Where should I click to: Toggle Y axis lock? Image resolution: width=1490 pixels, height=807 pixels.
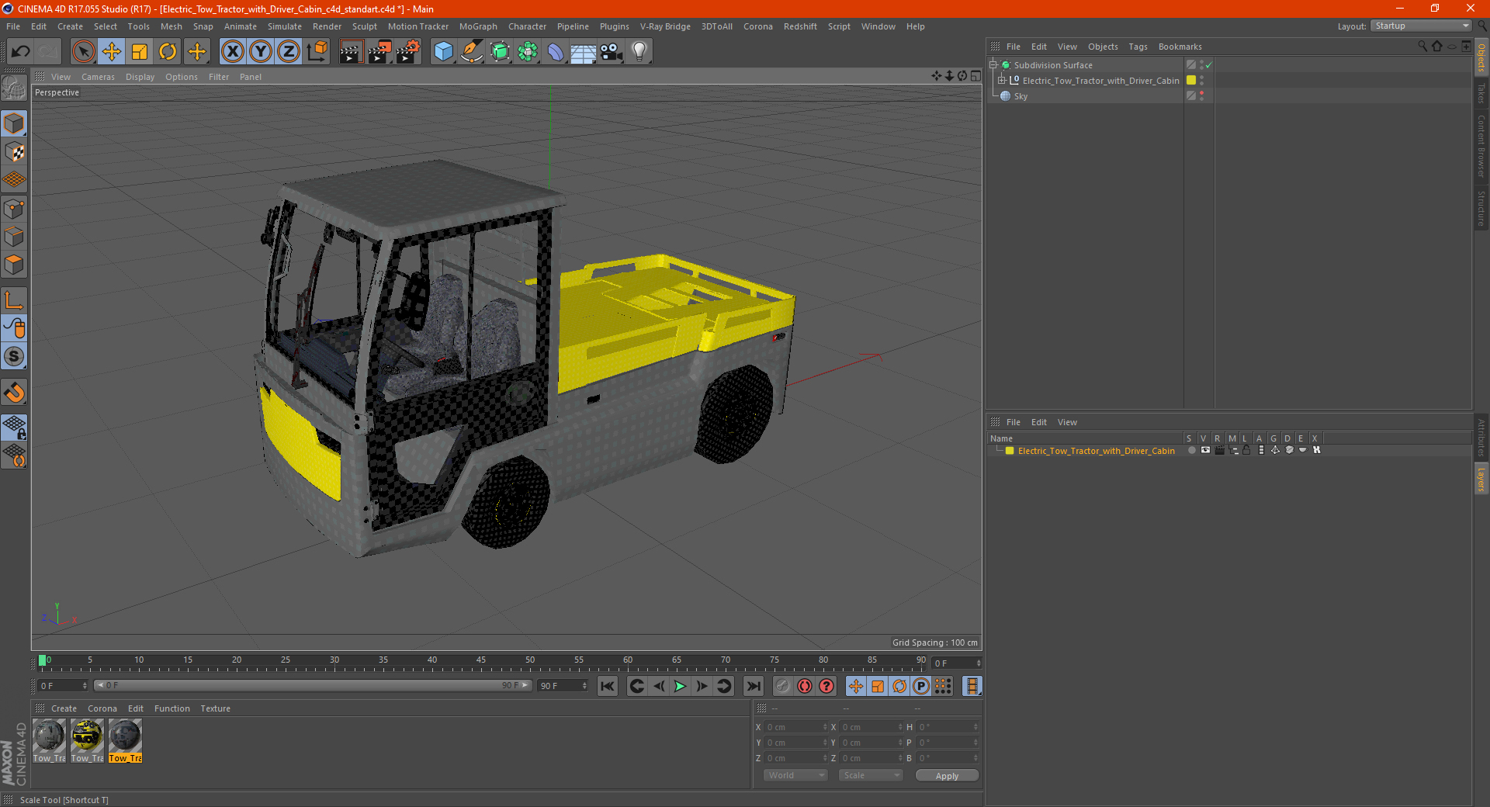261,52
